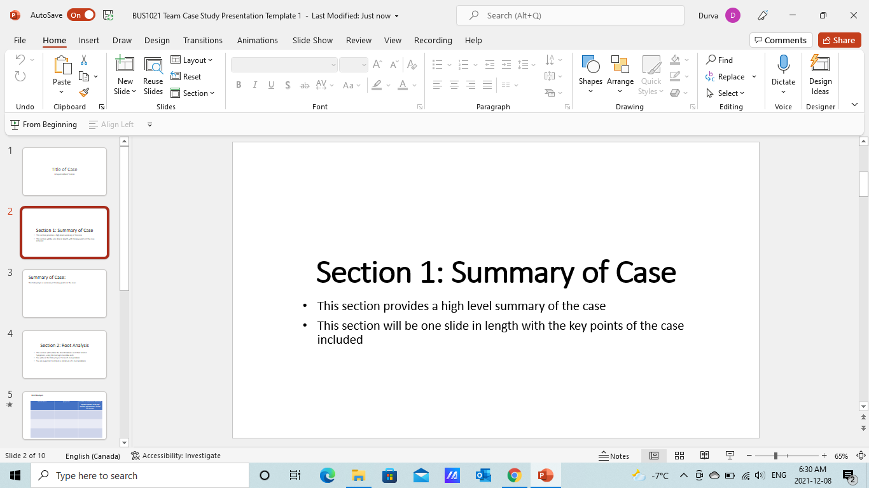Click Accessibility: Investigate status
Viewport: 869px width, 488px height.
point(176,456)
